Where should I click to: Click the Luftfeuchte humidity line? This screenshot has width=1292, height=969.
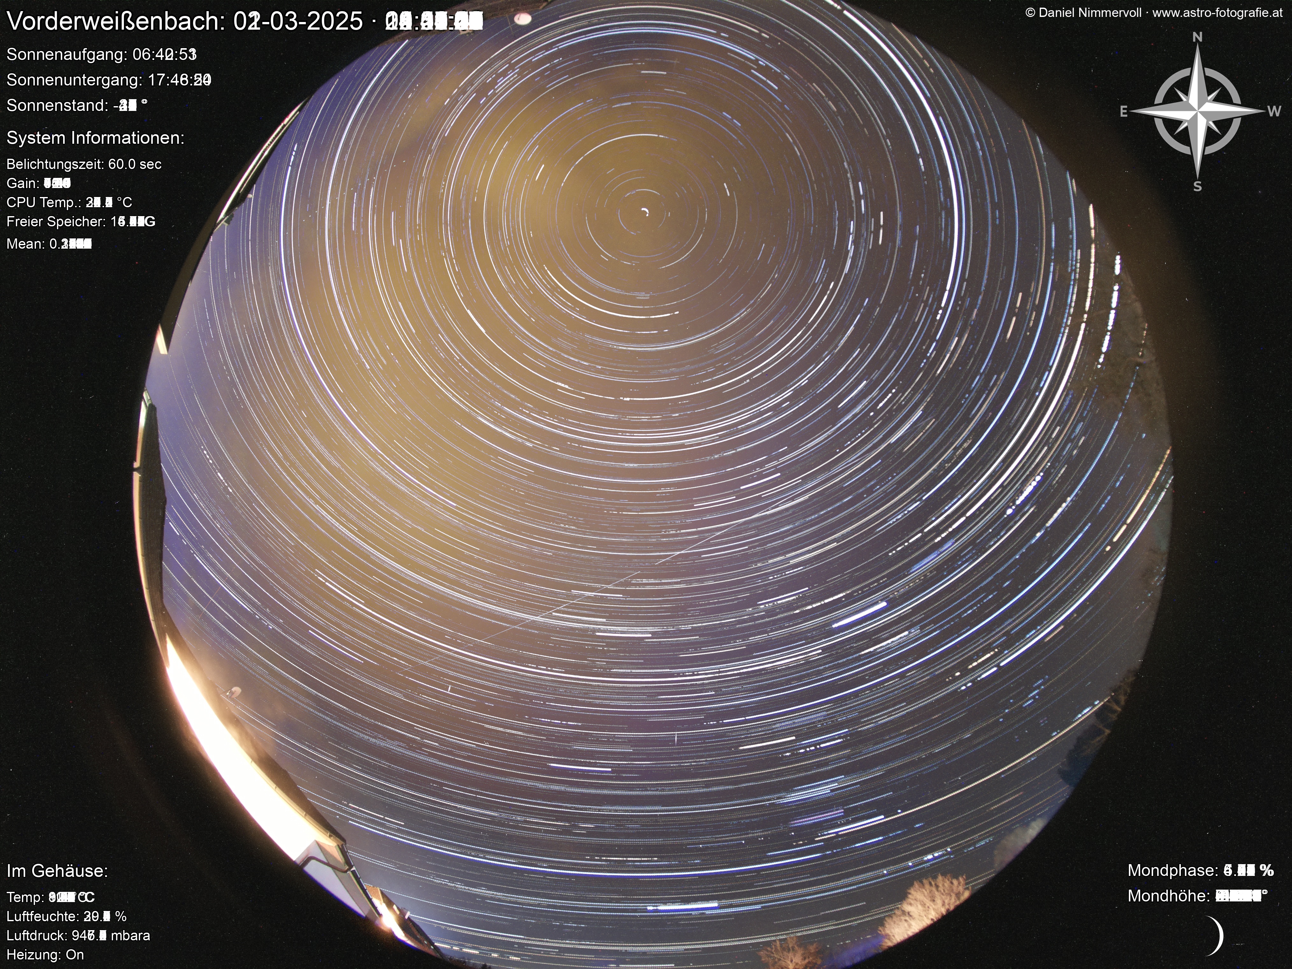pos(67,916)
